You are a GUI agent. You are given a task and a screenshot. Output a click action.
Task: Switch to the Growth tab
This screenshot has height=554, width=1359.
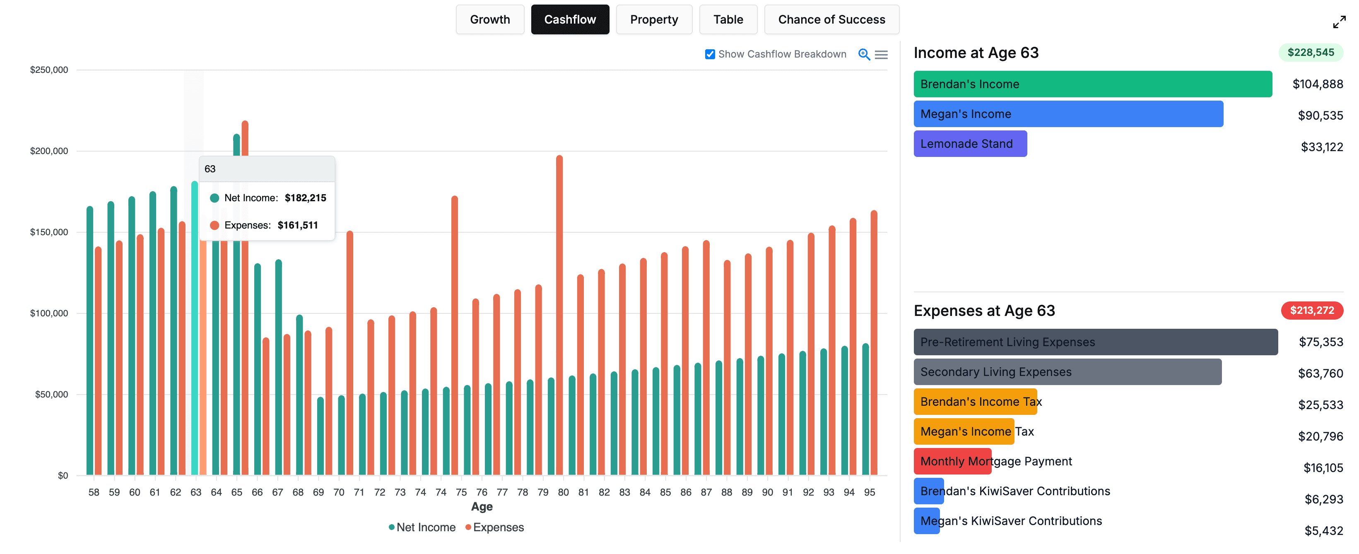[489, 19]
